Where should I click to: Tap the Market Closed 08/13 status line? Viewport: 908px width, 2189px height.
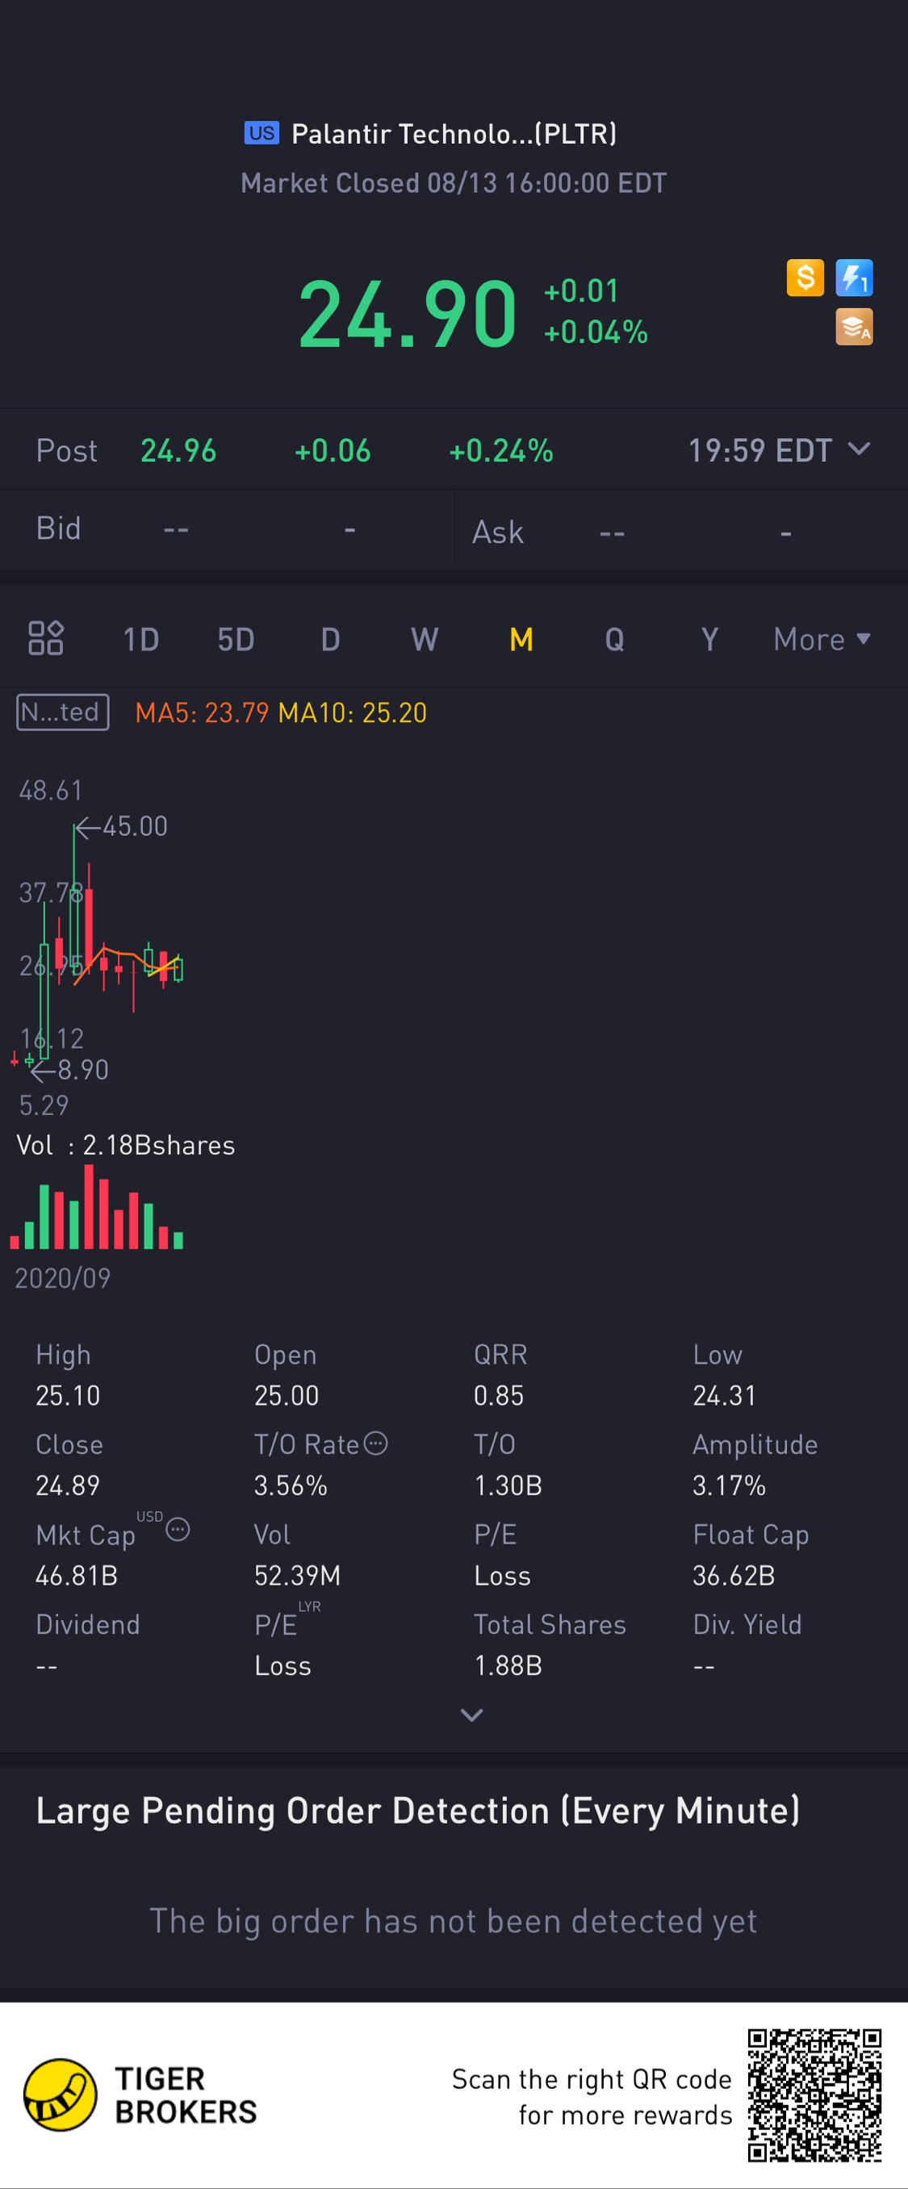point(454,183)
